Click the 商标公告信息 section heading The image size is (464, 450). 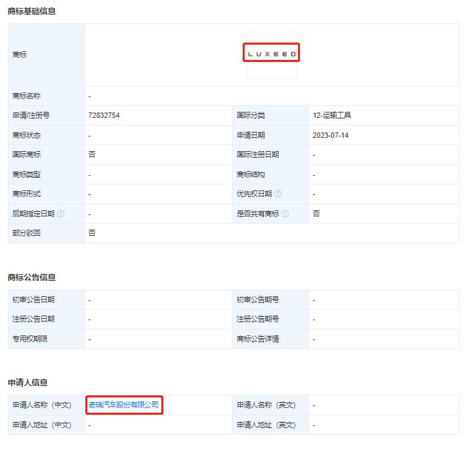tap(31, 278)
